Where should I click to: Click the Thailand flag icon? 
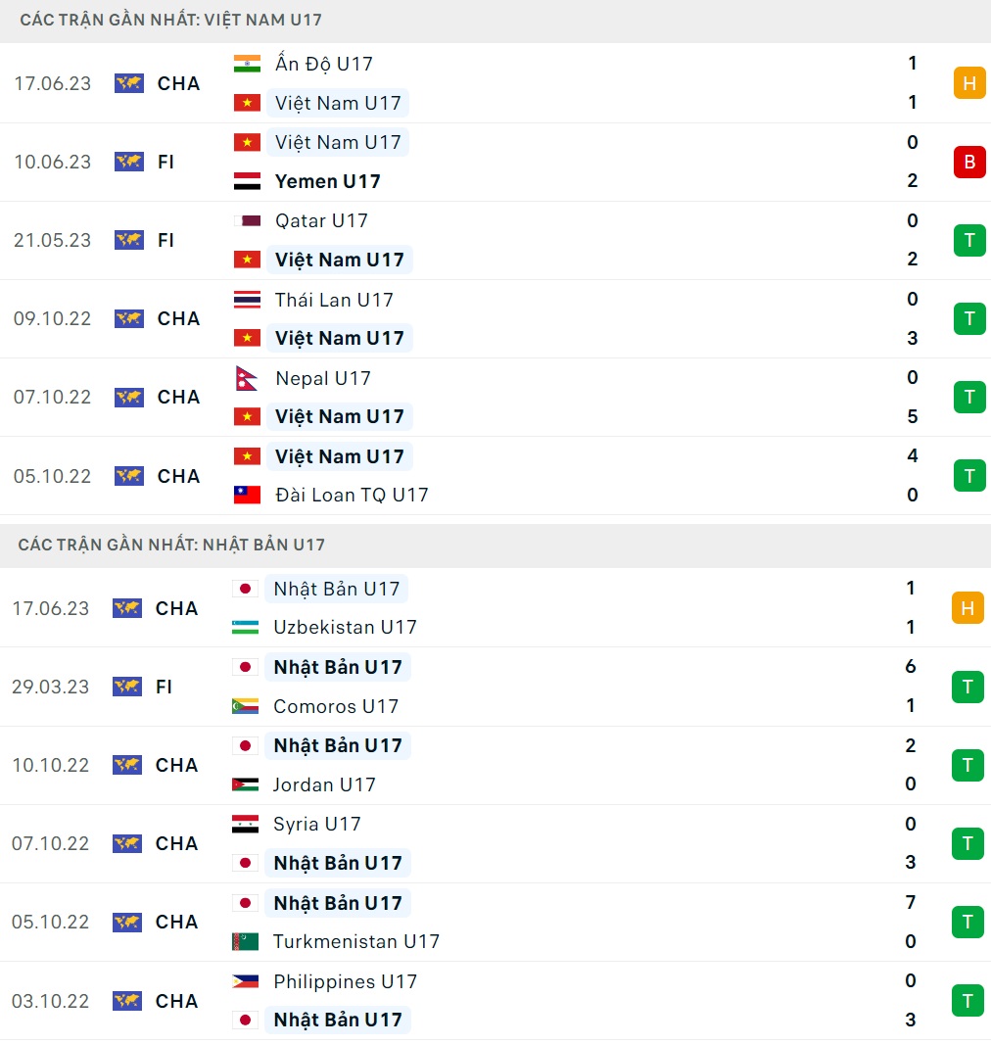(x=246, y=300)
